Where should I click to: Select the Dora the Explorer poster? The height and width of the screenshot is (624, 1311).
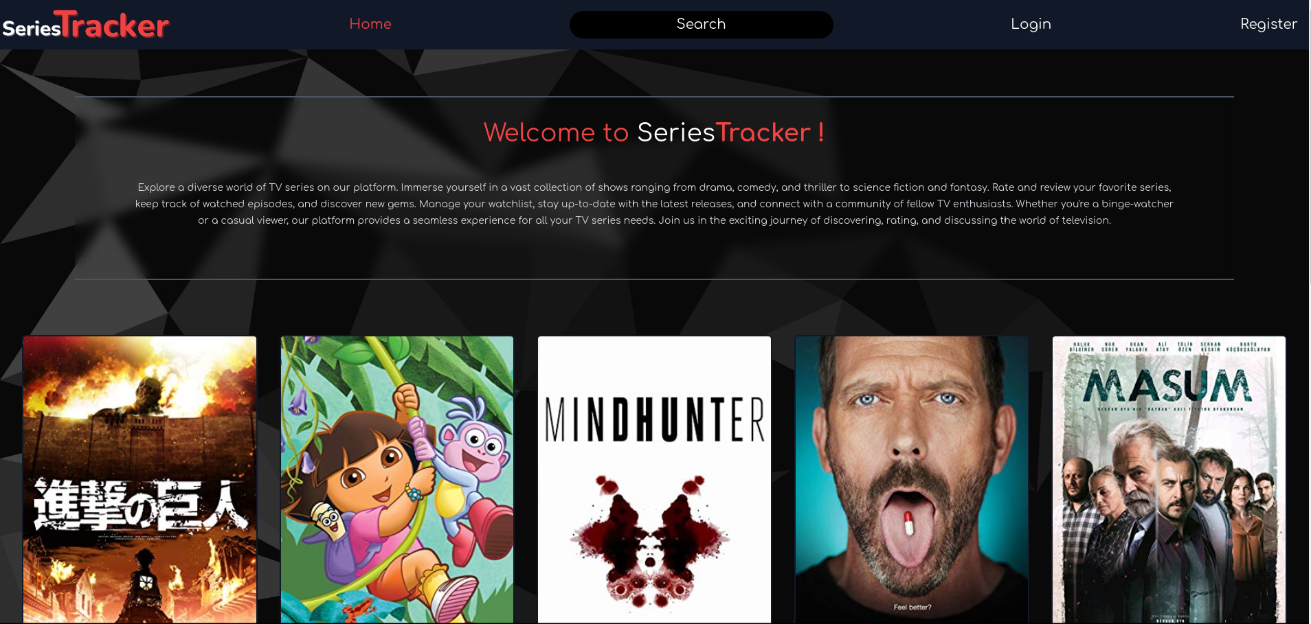coord(397,480)
